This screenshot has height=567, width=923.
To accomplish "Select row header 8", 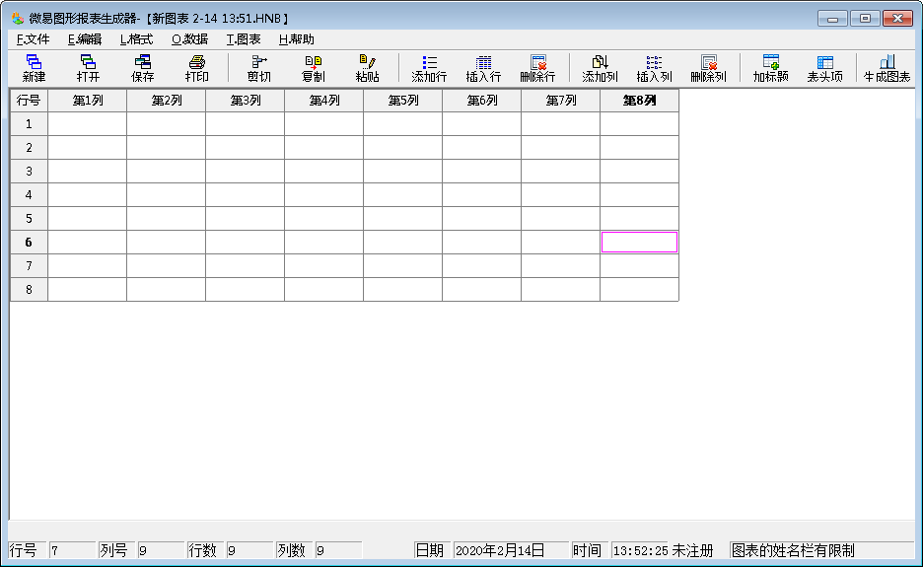I will [29, 289].
